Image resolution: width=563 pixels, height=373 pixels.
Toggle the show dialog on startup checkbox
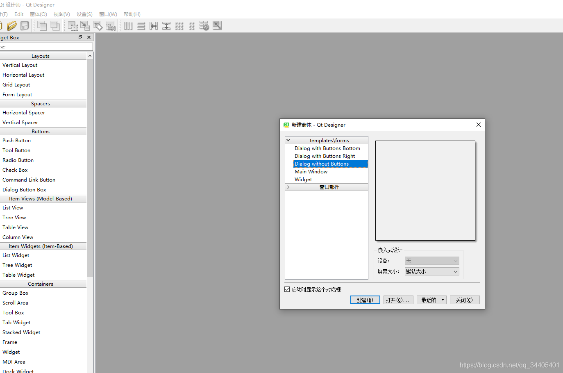point(287,289)
